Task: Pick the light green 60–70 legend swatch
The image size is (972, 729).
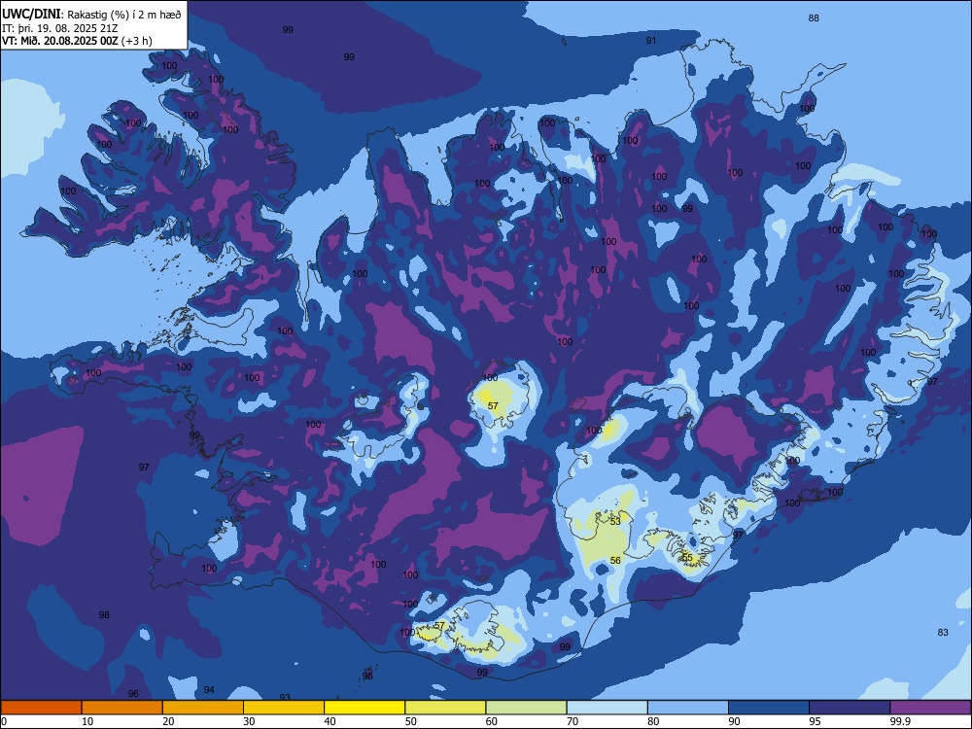Action: (x=526, y=708)
